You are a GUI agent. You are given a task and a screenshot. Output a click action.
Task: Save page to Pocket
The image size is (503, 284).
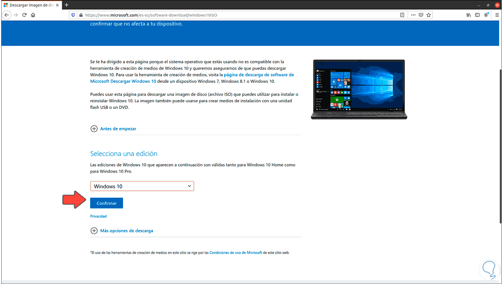coord(420,15)
